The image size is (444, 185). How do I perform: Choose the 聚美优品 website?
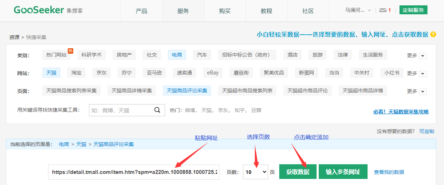click(274, 73)
